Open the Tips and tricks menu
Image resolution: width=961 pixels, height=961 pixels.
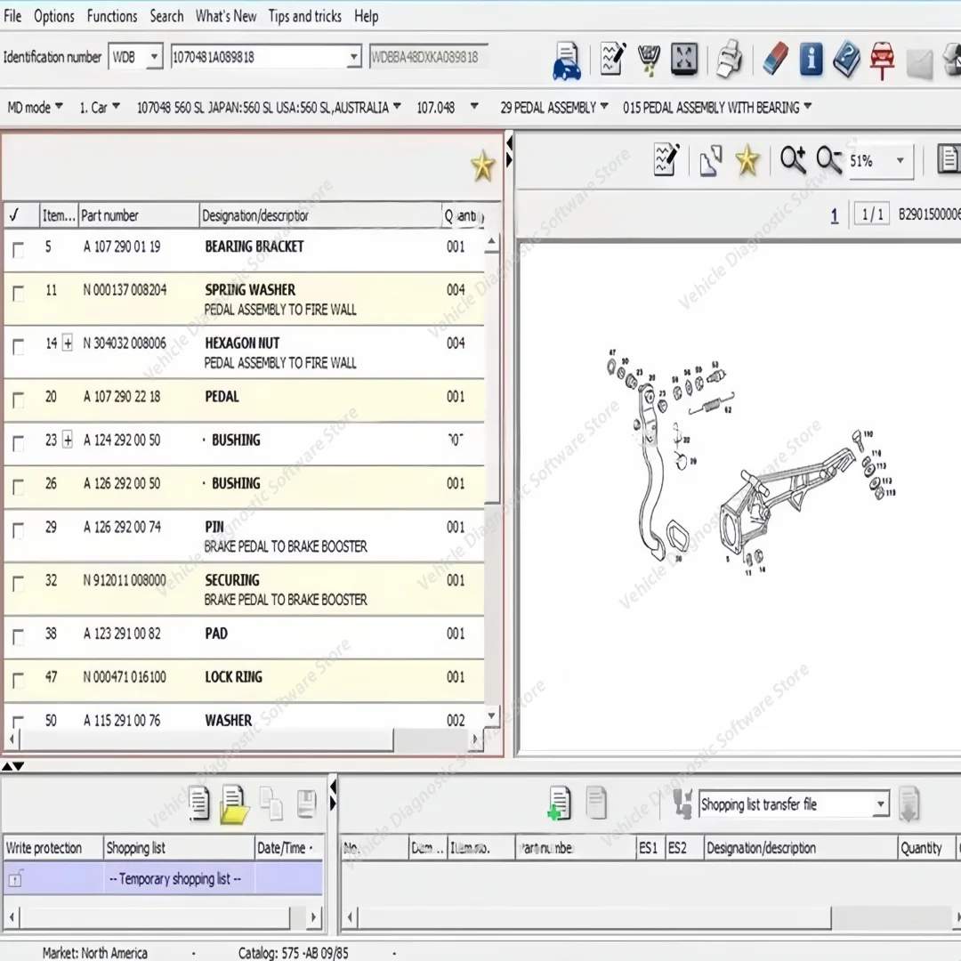[x=304, y=16]
